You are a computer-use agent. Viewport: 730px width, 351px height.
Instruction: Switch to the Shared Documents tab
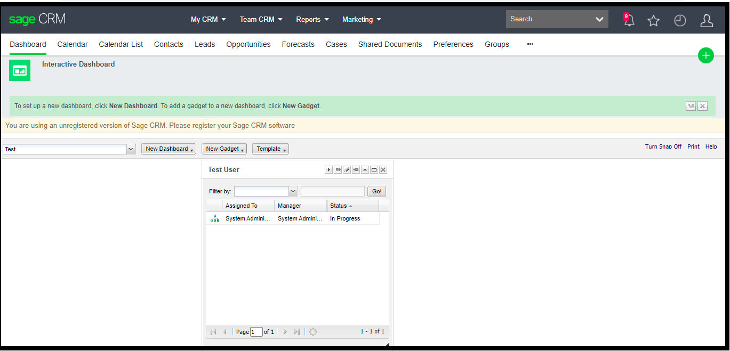[390, 44]
